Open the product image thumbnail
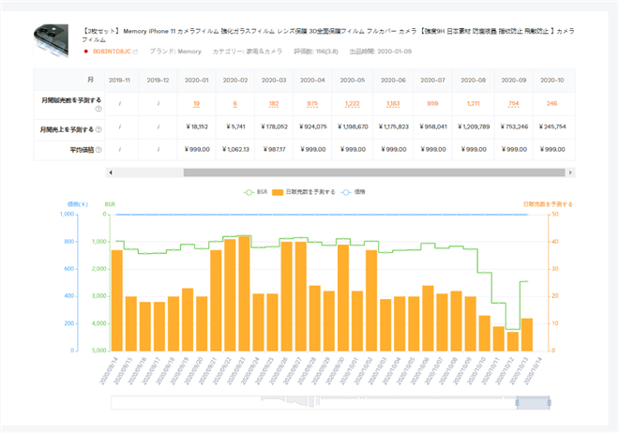This screenshot has height=433, width=619. click(54, 39)
